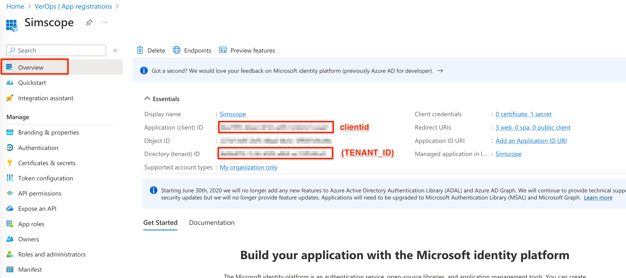
Task: Open '3 web, 0 spa' redirect URIs link
Action: 533,127
